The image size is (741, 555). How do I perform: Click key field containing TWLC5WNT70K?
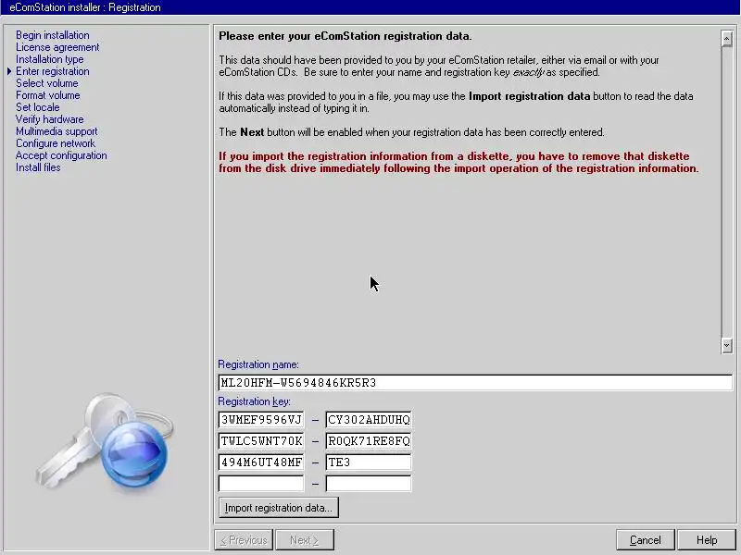pos(261,441)
